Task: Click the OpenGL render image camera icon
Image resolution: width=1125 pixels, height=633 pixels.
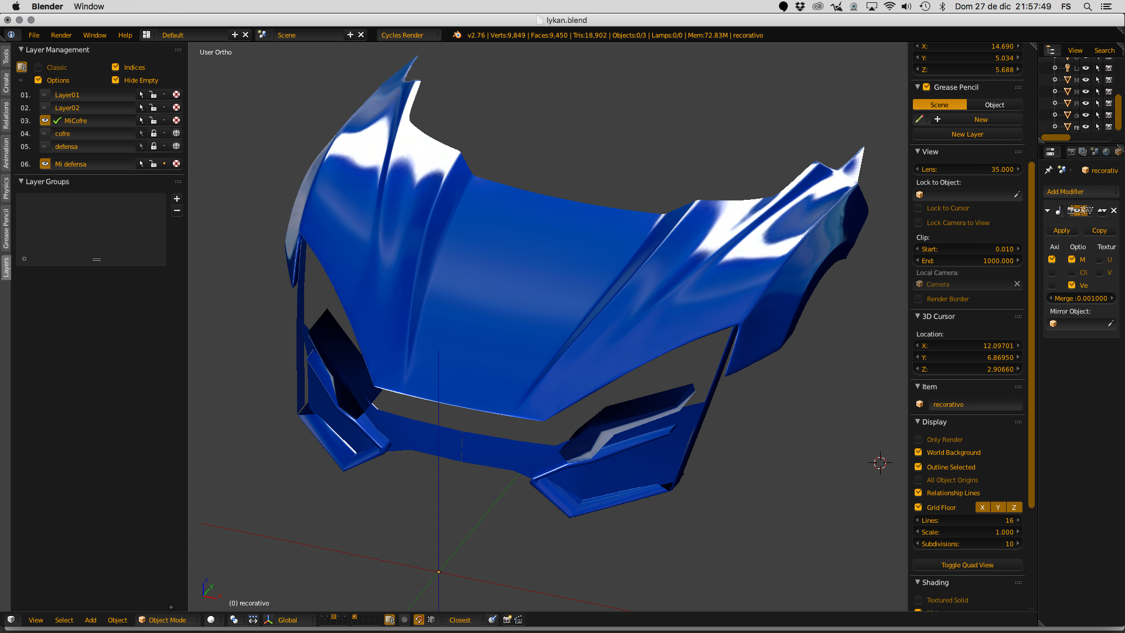Action: point(507,620)
